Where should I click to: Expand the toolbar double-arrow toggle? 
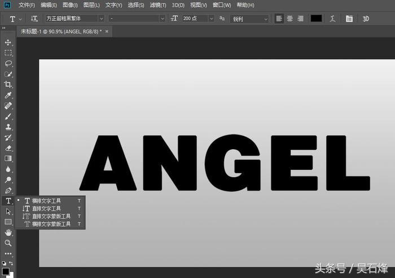[x=3, y=28]
